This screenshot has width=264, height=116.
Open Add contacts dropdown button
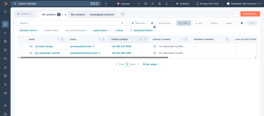(x=250, y=14)
